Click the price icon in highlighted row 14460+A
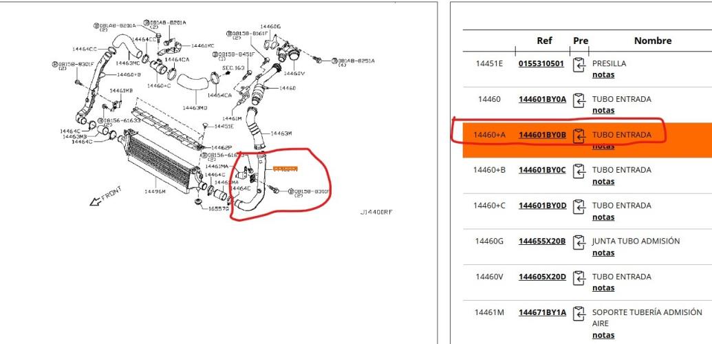 [579, 135]
